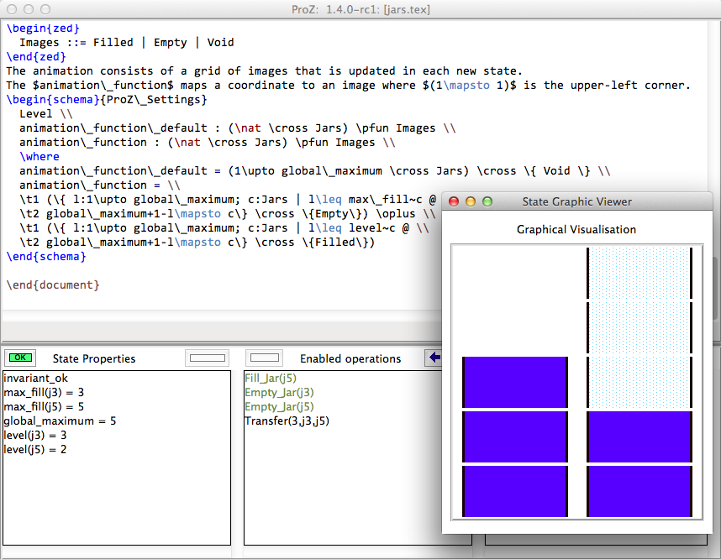The height and width of the screenshot is (559, 721).
Task: Select the Fill_Jar(j5) operation
Action: tap(270, 379)
